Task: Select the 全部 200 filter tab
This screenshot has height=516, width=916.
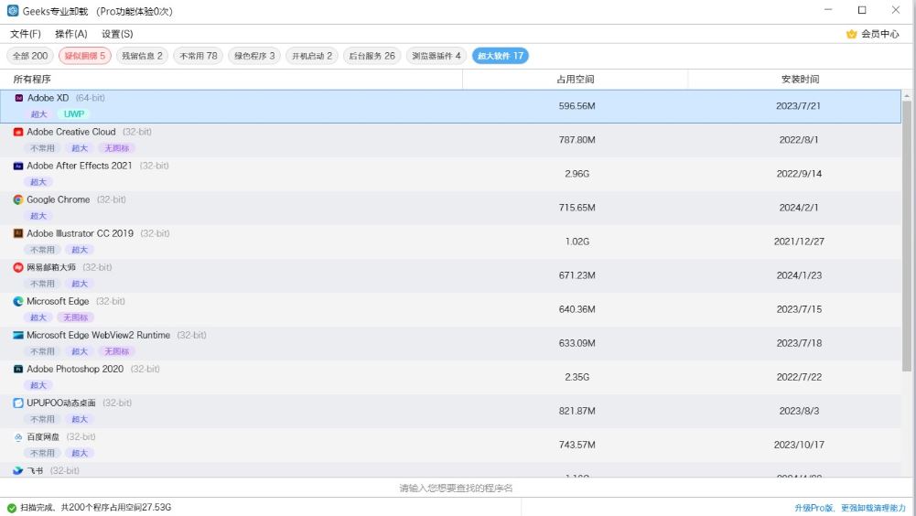Action: tap(30, 56)
